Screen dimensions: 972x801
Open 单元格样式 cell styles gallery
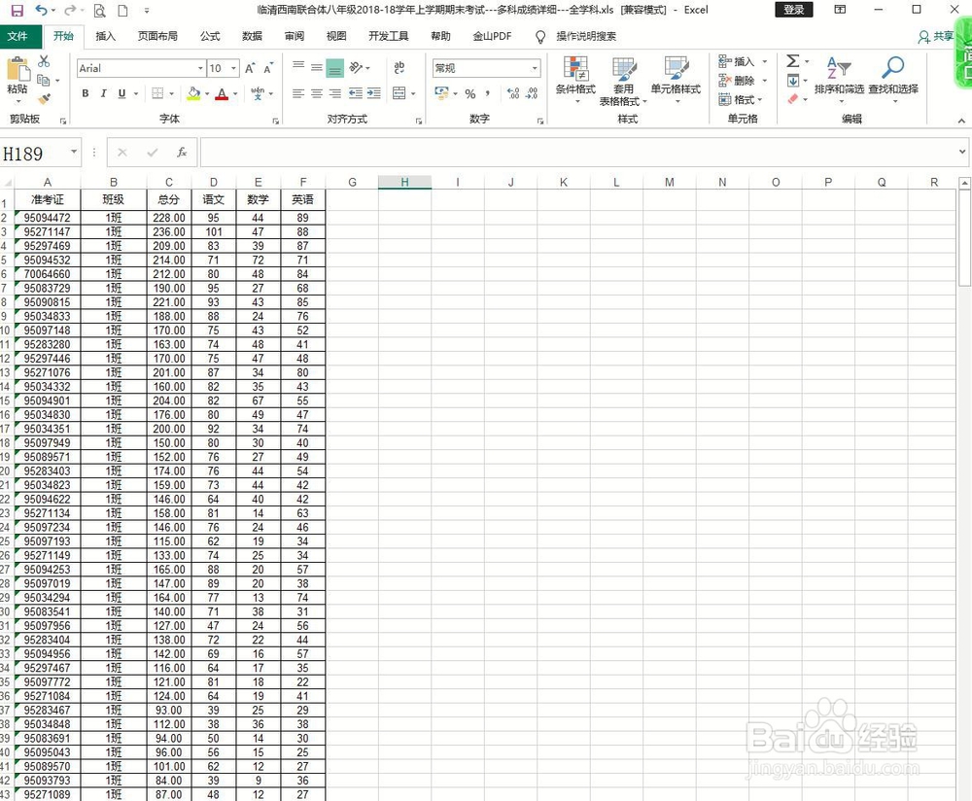(676, 79)
